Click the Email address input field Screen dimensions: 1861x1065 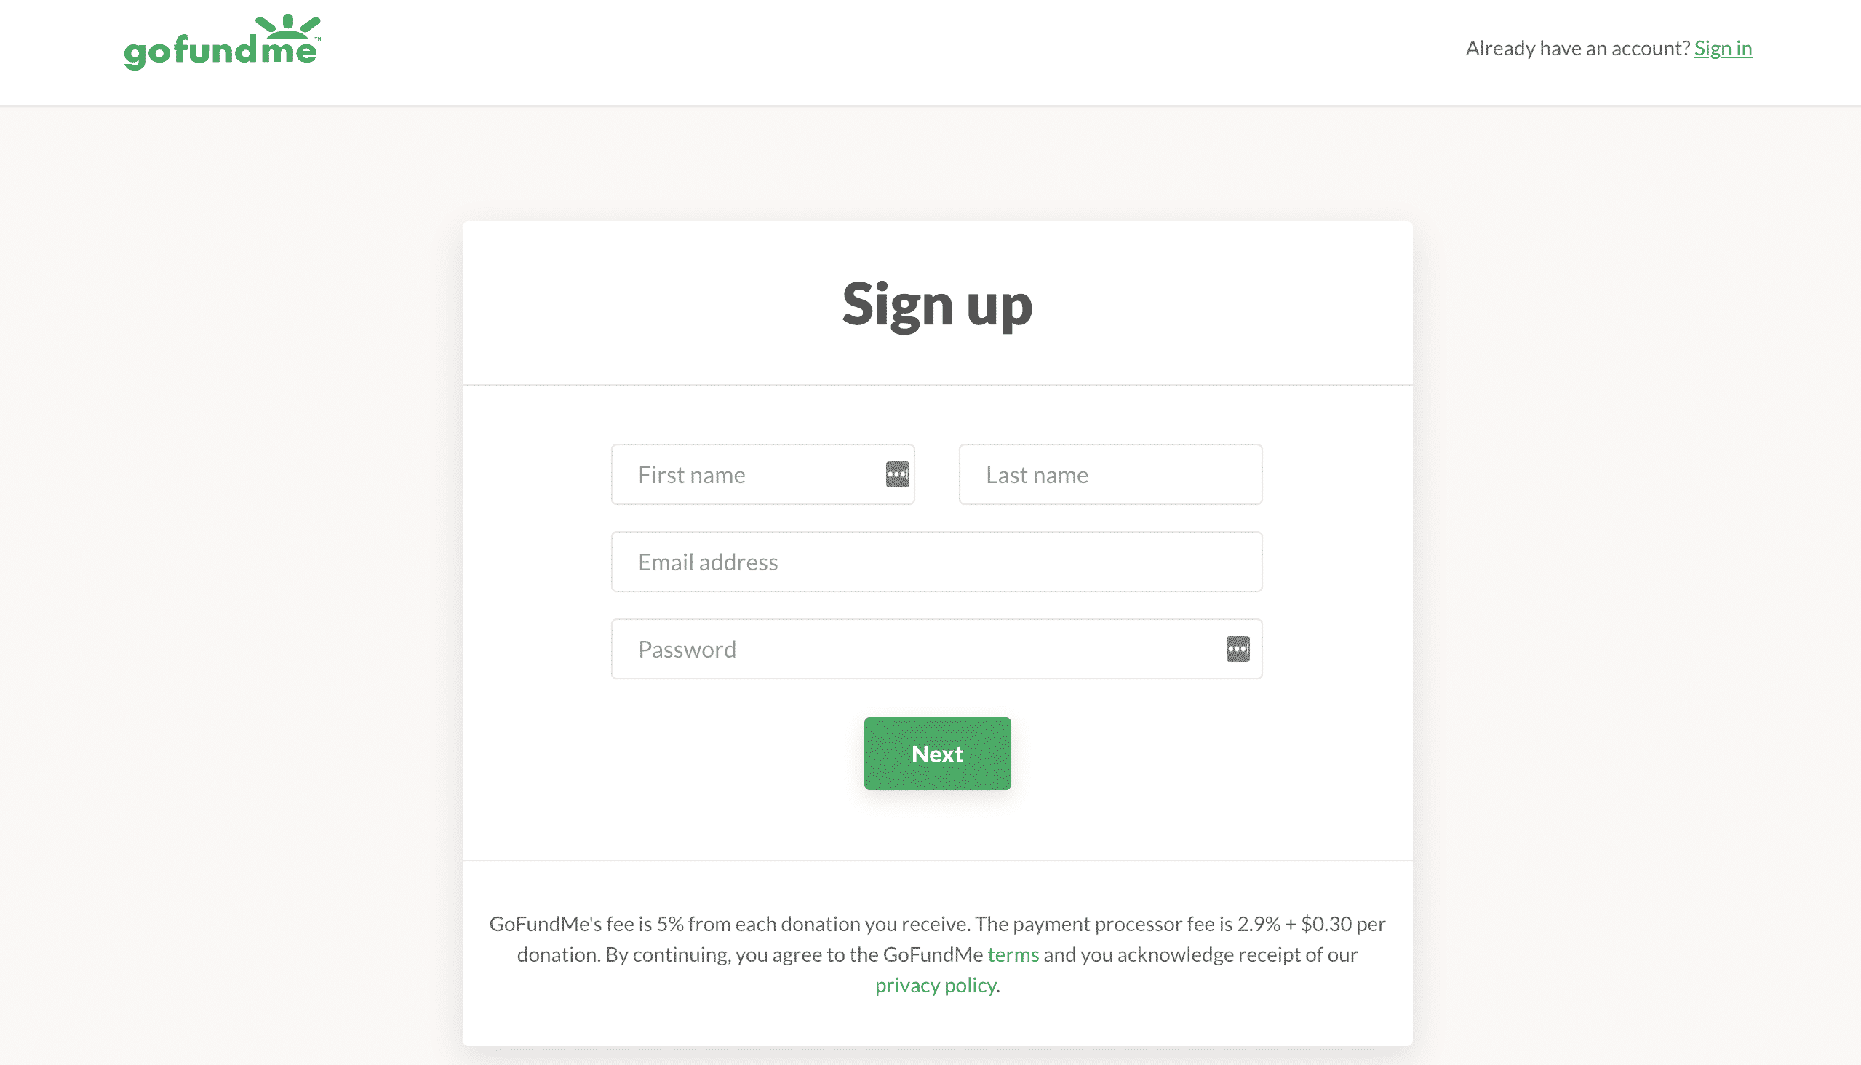937,562
